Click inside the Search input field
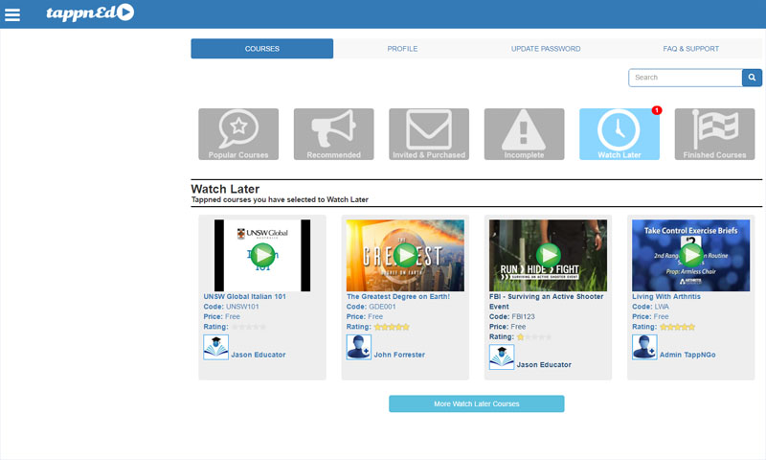The image size is (766, 460). coord(685,78)
